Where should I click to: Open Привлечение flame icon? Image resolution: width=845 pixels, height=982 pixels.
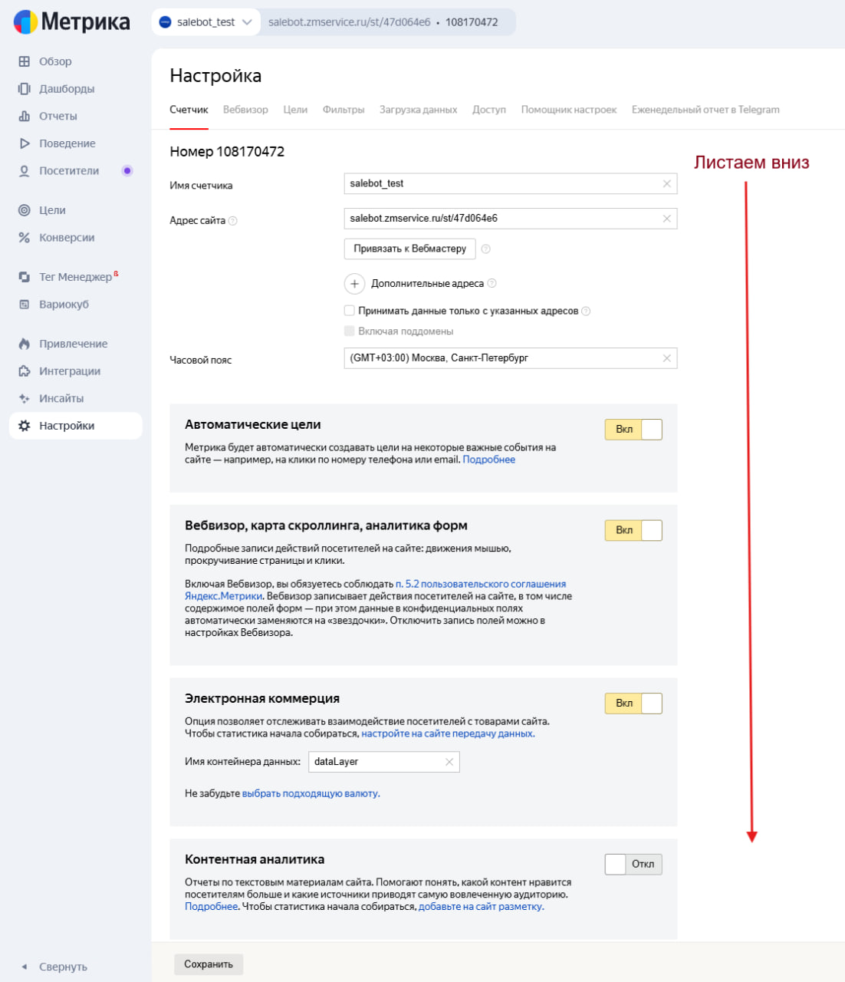pos(25,344)
